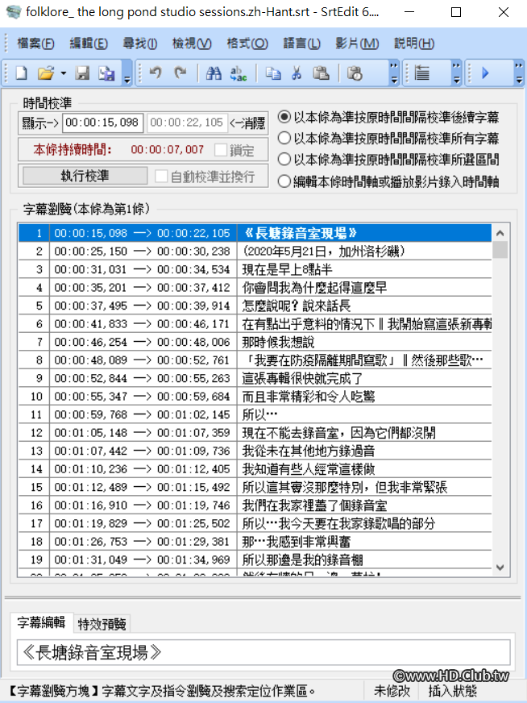
Task: Click 未修改 status bar entry
Action: pos(392,691)
